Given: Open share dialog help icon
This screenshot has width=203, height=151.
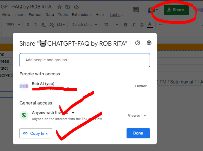Looking at the screenshot, I should click(138, 43).
